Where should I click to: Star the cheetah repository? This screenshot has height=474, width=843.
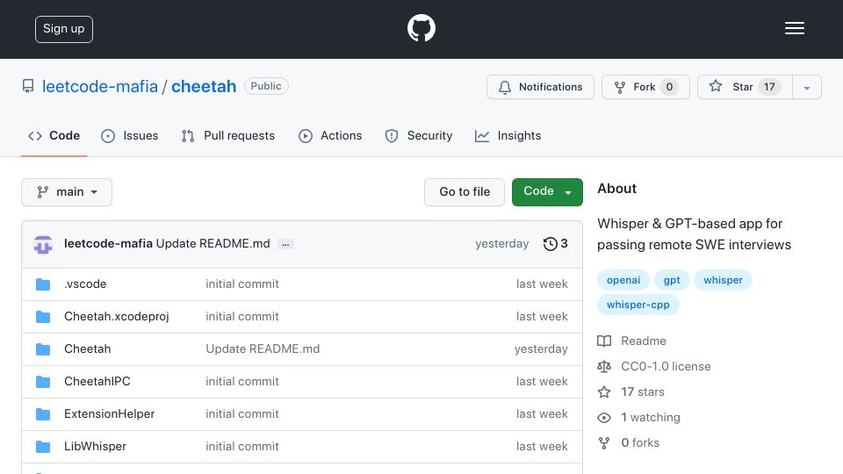pyautogui.click(x=745, y=87)
